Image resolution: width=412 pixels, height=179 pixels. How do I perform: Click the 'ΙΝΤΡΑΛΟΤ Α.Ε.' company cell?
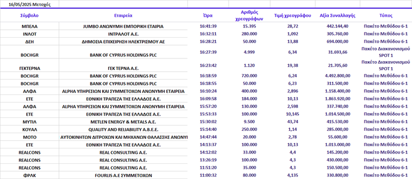123,34
